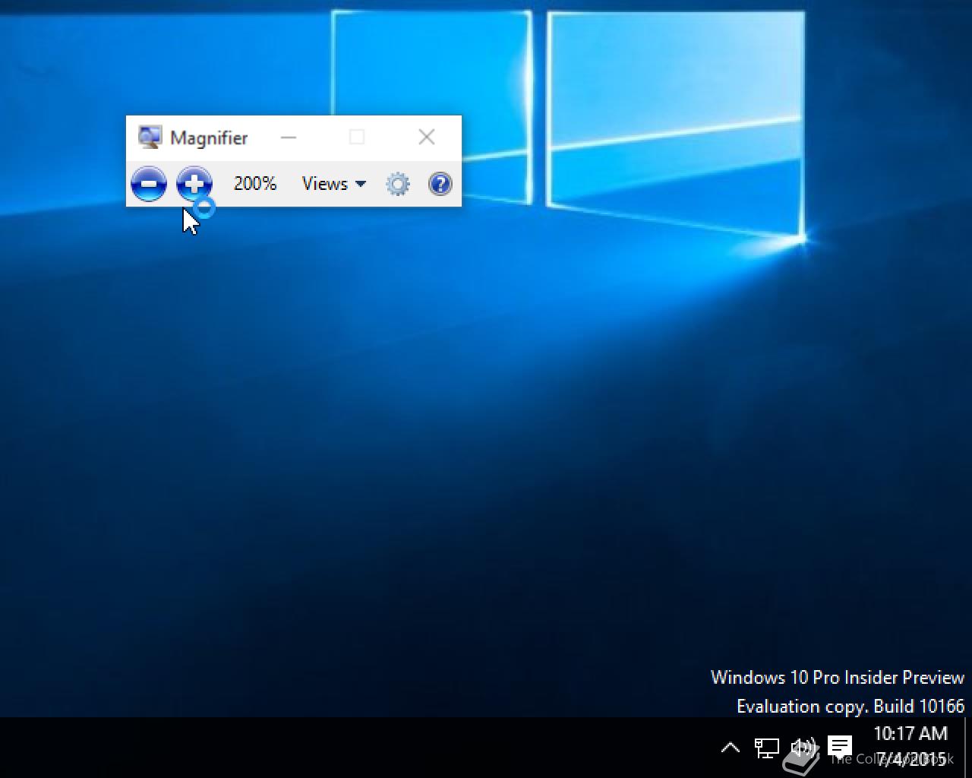
Task: Open Action Center notifications icon
Action: coord(840,747)
